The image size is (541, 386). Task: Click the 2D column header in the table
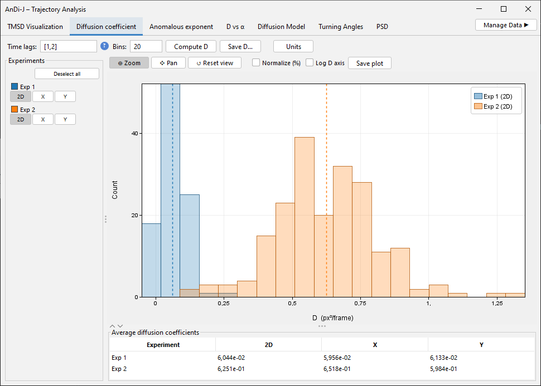(268, 345)
